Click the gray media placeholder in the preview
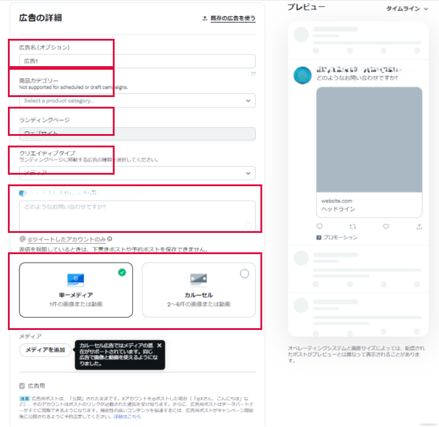439x427 pixels. click(x=369, y=140)
